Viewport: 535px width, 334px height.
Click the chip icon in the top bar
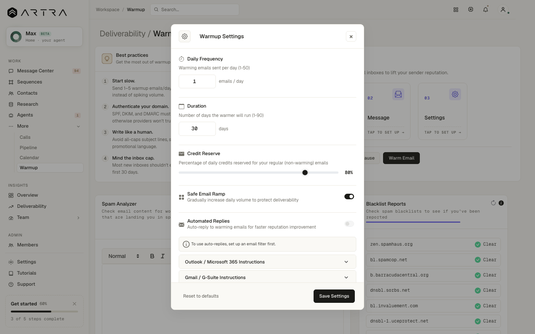coord(471,10)
